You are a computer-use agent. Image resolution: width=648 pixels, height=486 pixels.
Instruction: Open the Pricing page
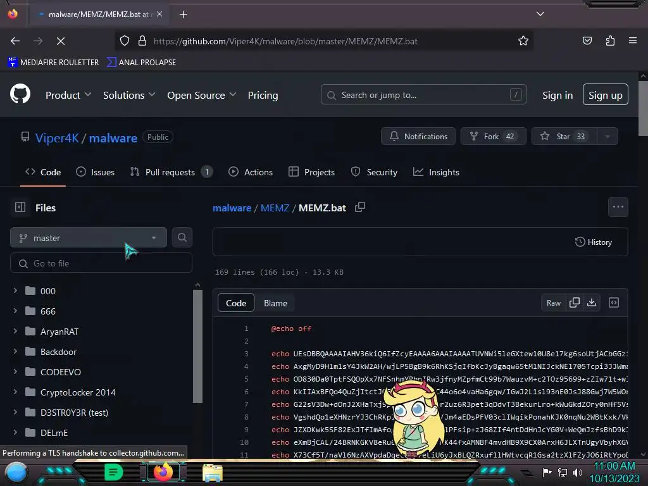(263, 95)
